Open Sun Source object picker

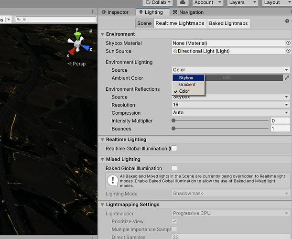(288, 51)
